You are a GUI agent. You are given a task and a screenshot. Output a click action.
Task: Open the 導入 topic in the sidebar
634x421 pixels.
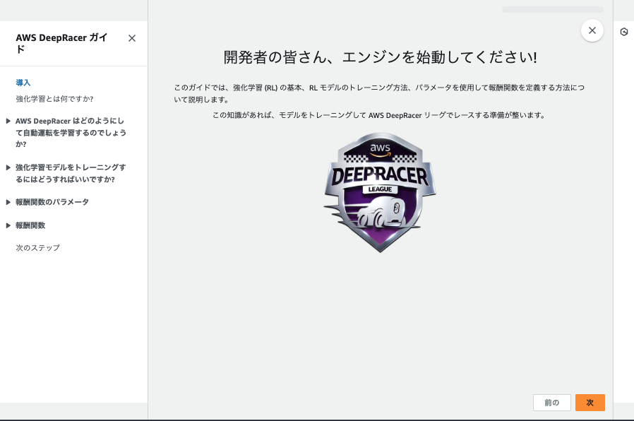click(x=24, y=82)
